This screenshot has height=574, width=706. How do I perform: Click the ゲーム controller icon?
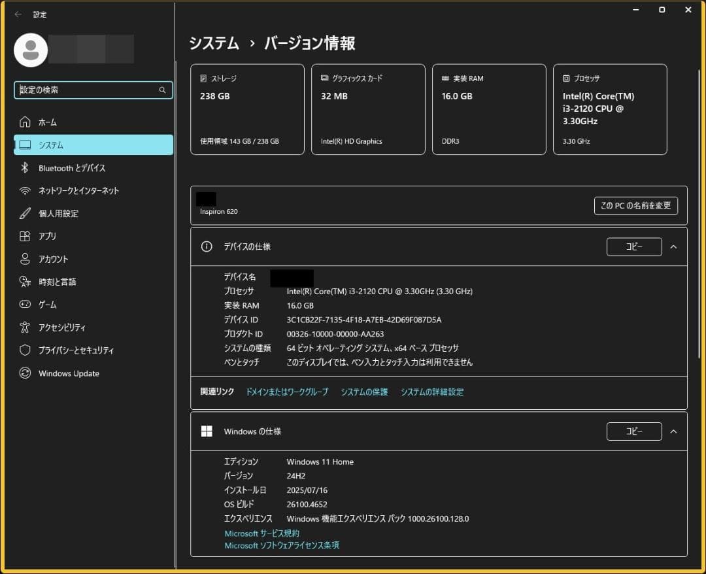(25, 305)
